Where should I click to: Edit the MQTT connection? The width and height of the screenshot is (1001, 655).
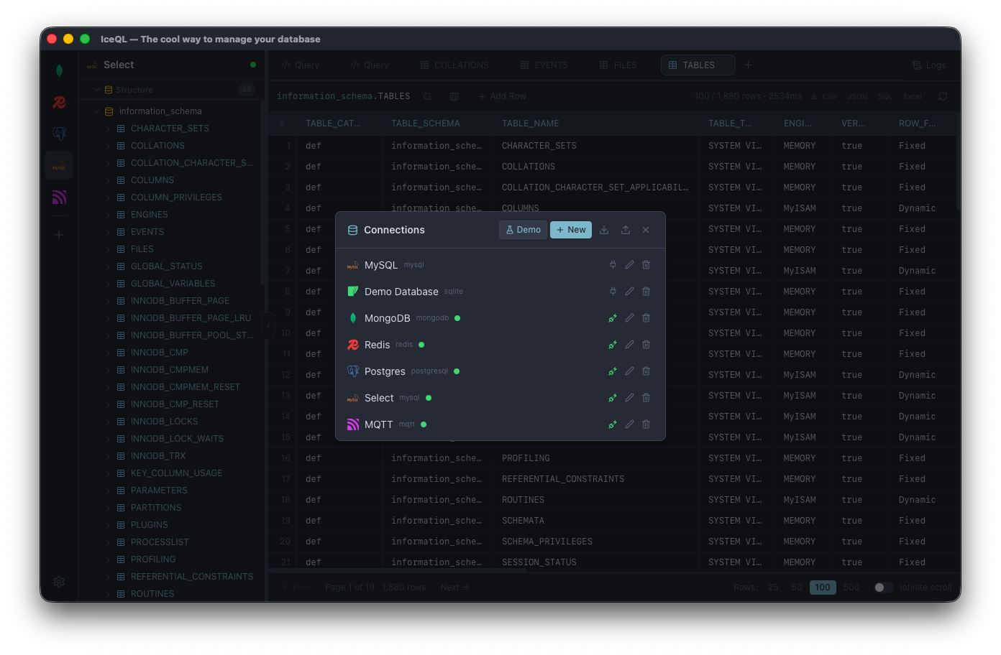(x=629, y=424)
